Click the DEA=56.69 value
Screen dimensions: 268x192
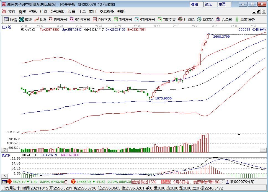[49, 155]
